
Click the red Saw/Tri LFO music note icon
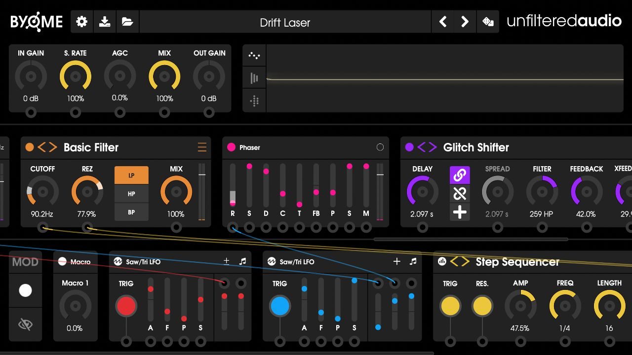(x=242, y=261)
